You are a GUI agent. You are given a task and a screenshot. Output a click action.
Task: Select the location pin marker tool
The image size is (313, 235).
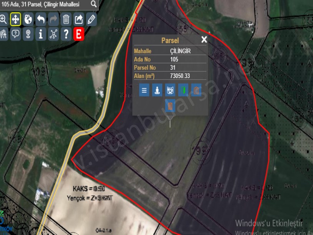point(28,34)
